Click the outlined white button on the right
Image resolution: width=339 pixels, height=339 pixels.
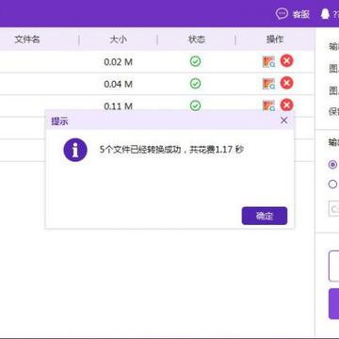click(x=334, y=266)
